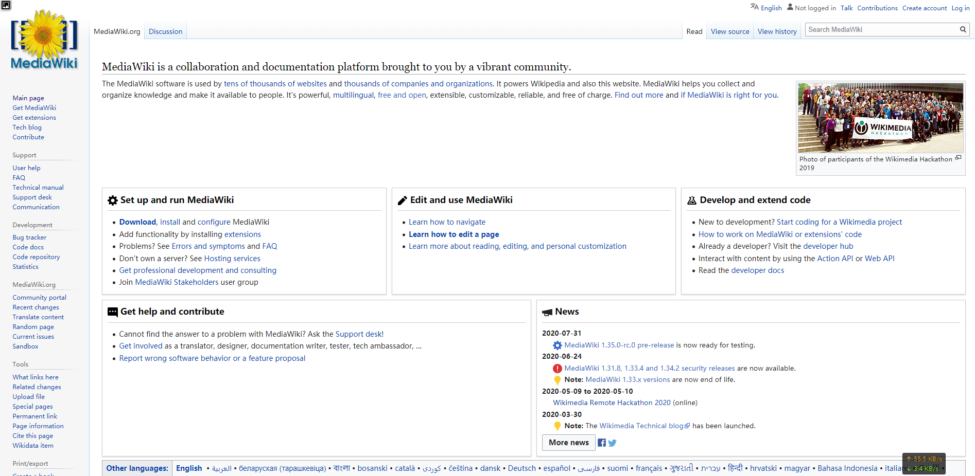Open the Twitter bird icon in News
Viewport: 975px width, 476px height.
[612, 443]
